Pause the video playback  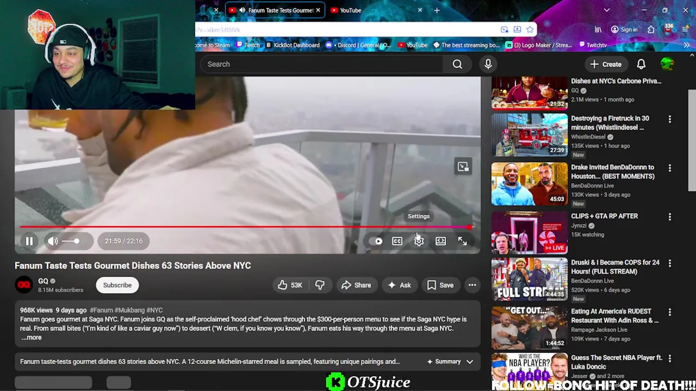[x=29, y=241]
